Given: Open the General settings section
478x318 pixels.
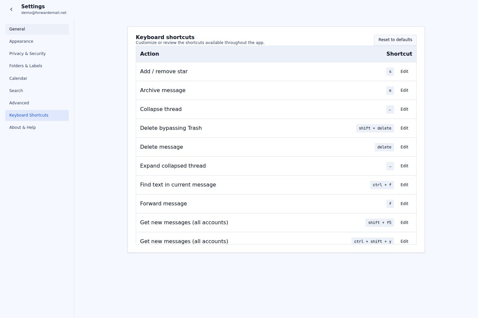Looking at the screenshot, I should pos(37,29).
